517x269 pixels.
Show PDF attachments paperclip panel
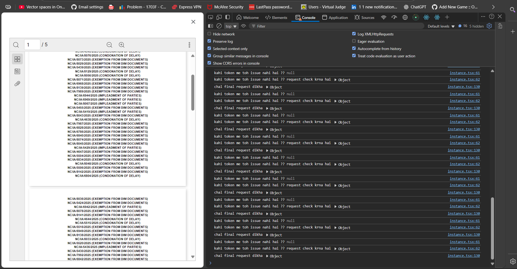point(17,83)
